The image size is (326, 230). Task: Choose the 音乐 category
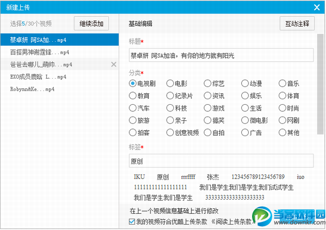289,84
